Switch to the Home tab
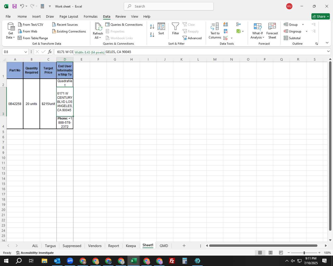Screen dimensions: 333x266 coord(22,16)
